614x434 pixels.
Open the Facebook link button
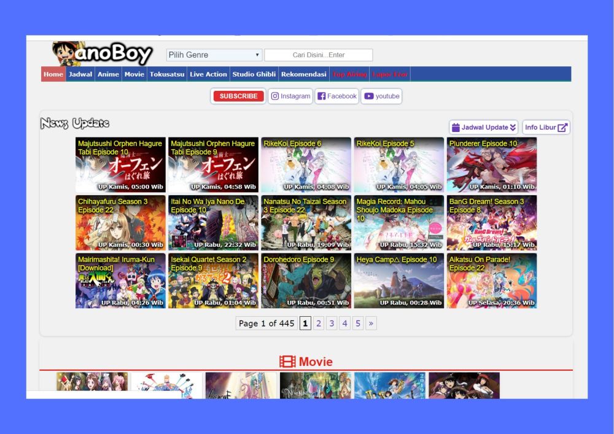point(336,96)
